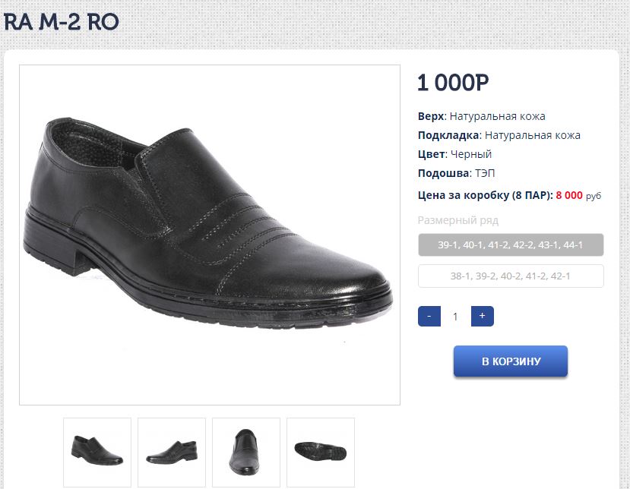Click the Размерный ряд label
The width and height of the screenshot is (630, 489).
point(457,220)
